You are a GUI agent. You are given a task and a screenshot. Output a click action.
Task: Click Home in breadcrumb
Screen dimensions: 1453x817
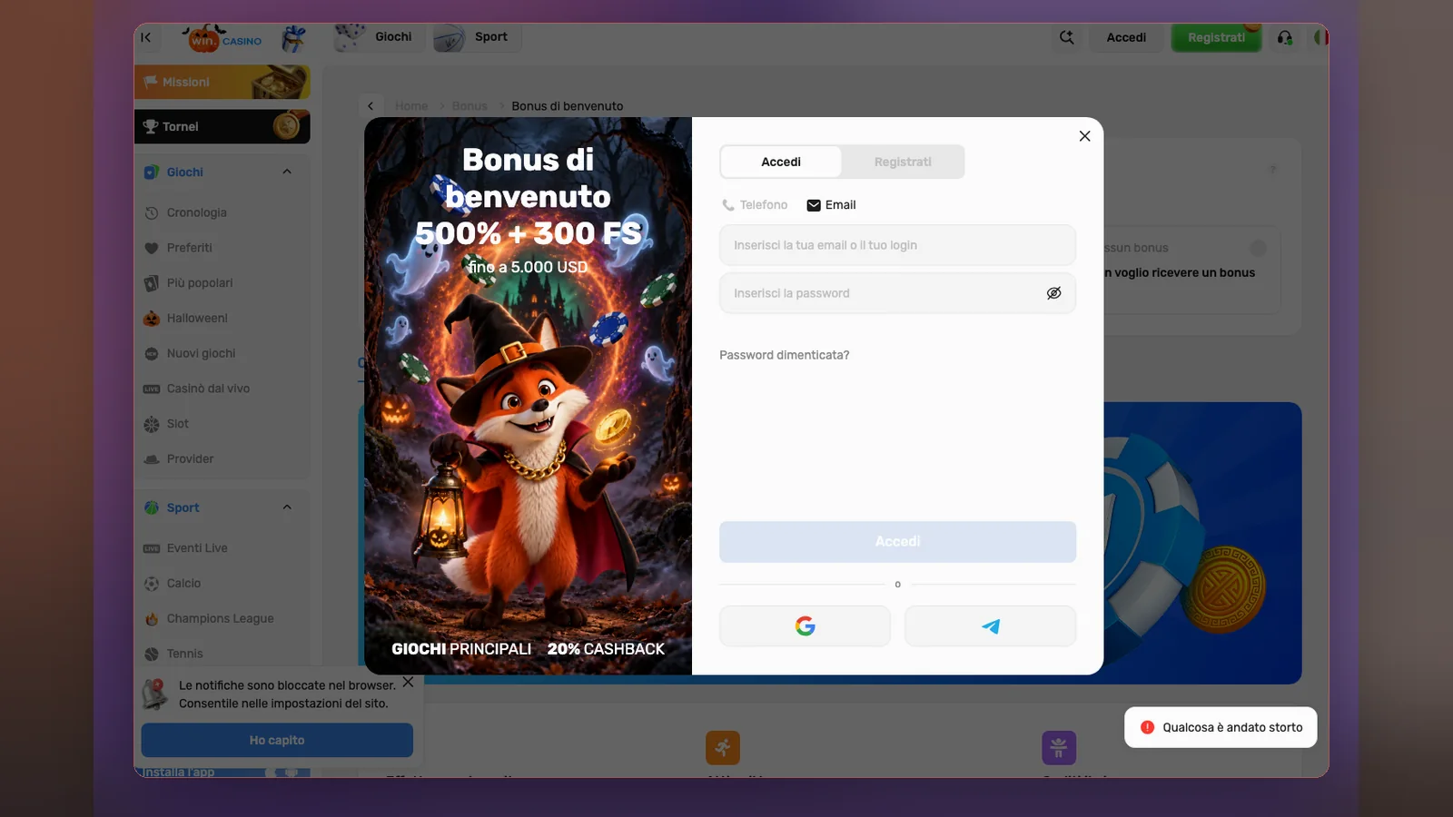(x=411, y=106)
